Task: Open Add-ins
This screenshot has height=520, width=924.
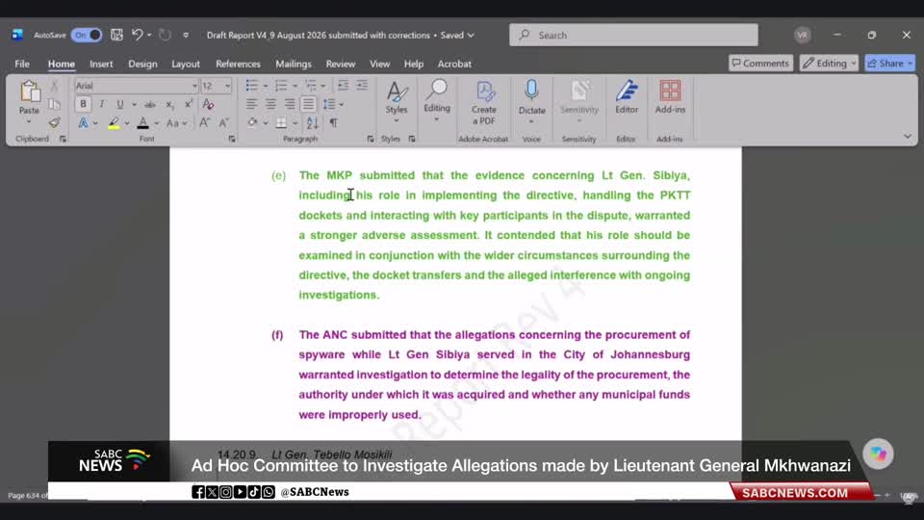Action: tap(670, 98)
